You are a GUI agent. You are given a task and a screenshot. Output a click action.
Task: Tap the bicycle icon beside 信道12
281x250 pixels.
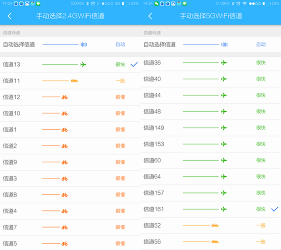point(64,97)
